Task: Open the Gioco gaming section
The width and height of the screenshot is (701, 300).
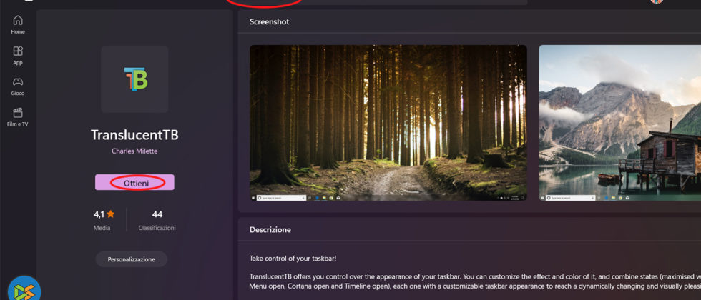Action: tap(18, 86)
